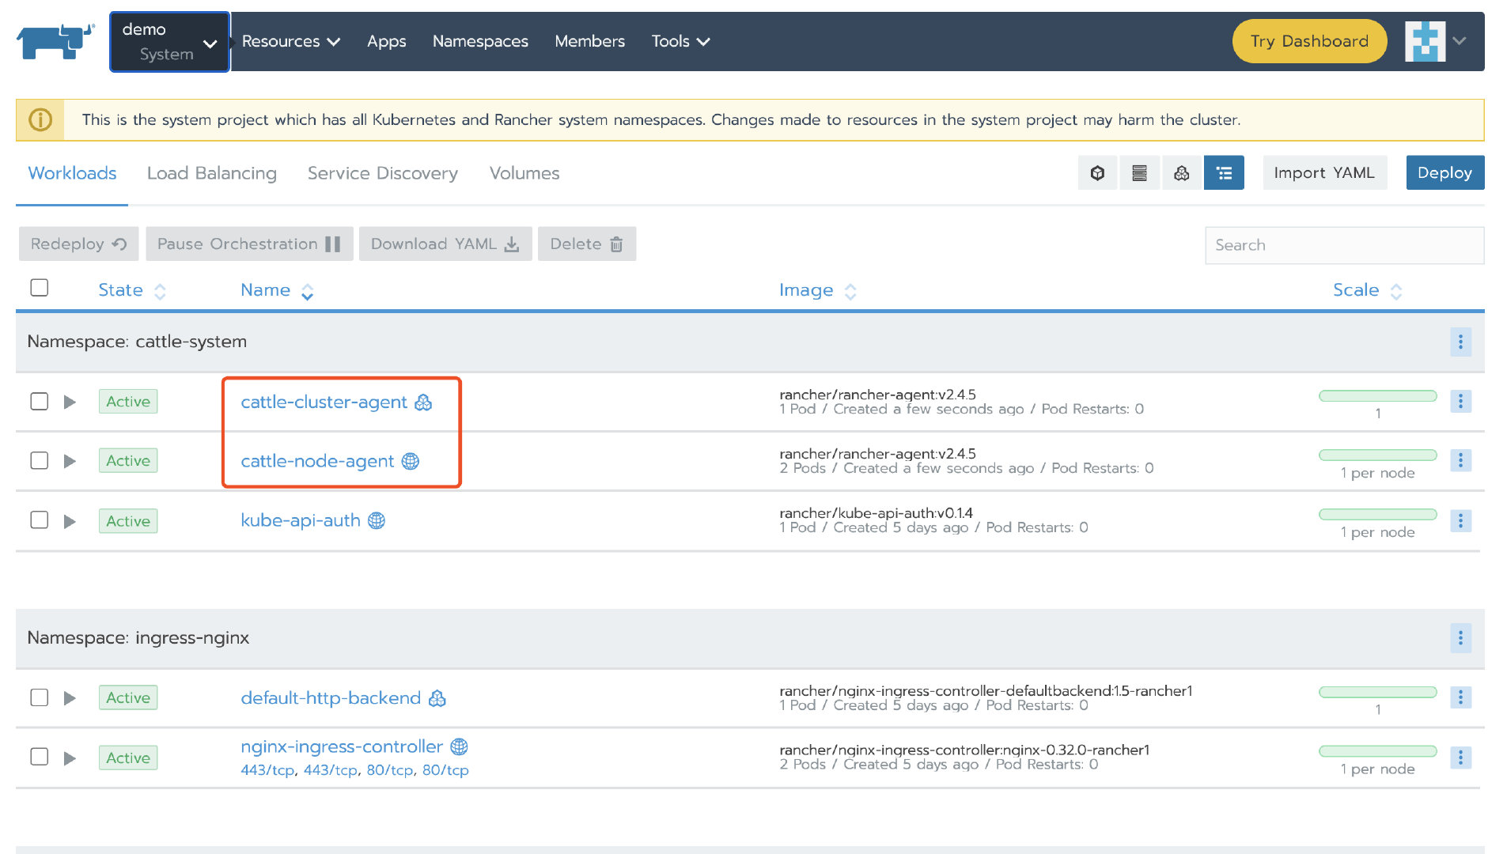1488x854 pixels.
Task: Open the default-http-backend workload link
Action: tap(331, 698)
